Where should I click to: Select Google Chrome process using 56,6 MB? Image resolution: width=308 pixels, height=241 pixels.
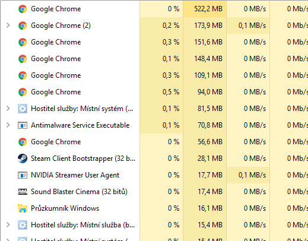[x=56, y=142]
